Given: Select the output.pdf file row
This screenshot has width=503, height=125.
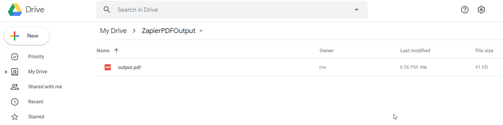Looking at the screenshot, I should tap(299, 67).
